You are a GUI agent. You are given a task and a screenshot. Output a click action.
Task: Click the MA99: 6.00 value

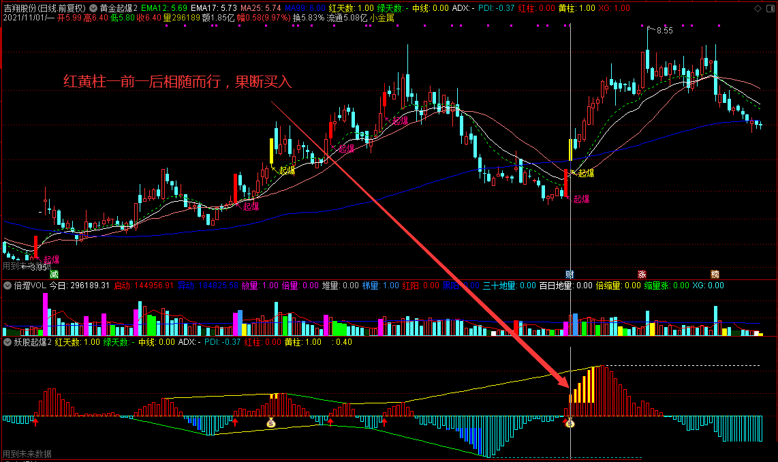pos(305,8)
